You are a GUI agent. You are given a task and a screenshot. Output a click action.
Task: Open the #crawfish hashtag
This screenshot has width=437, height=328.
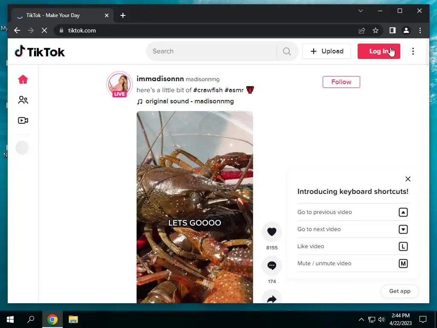(x=208, y=90)
